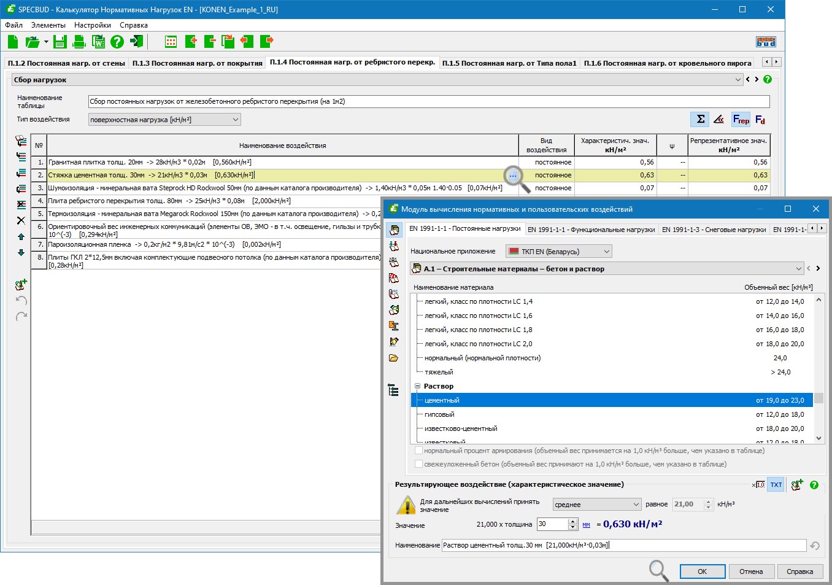The width and height of the screenshot is (832, 585).
Task: Open the Настройки menu
Action: pyautogui.click(x=92, y=25)
